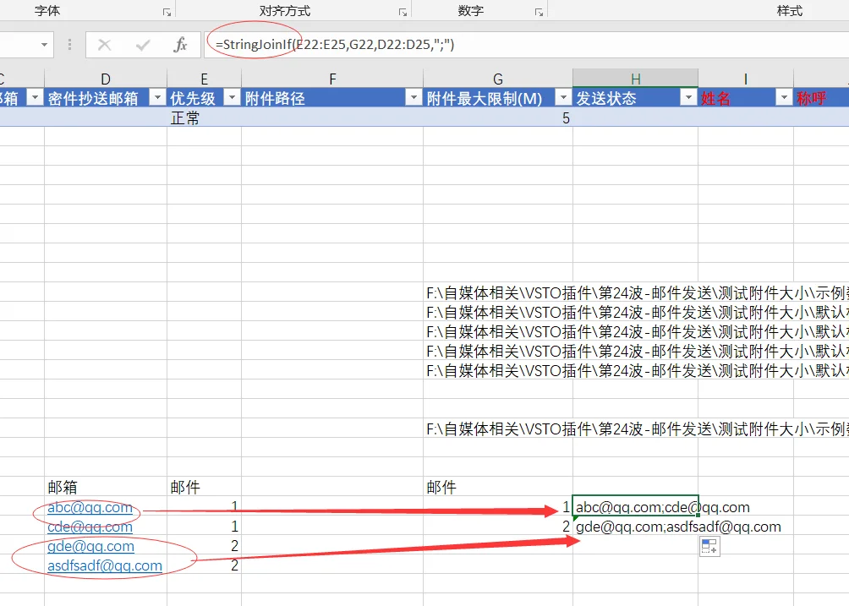Expand the Name Box dropdown arrow
This screenshot has width=849, height=606.
(45, 44)
